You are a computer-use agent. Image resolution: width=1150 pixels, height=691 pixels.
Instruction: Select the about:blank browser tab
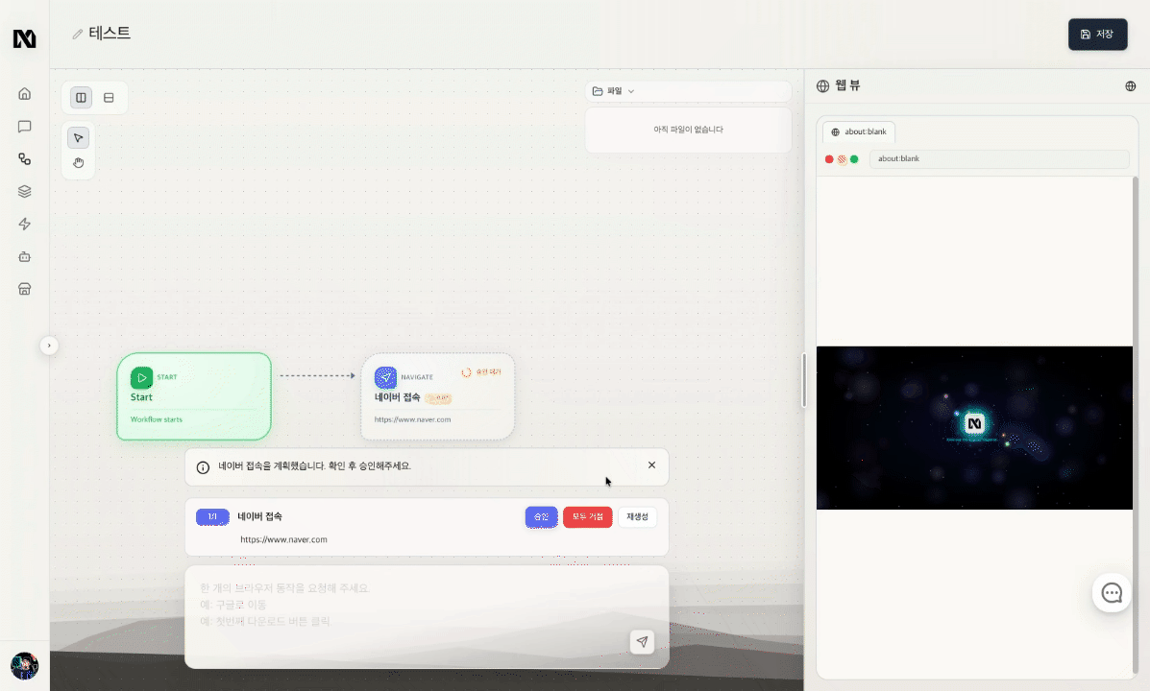click(859, 132)
